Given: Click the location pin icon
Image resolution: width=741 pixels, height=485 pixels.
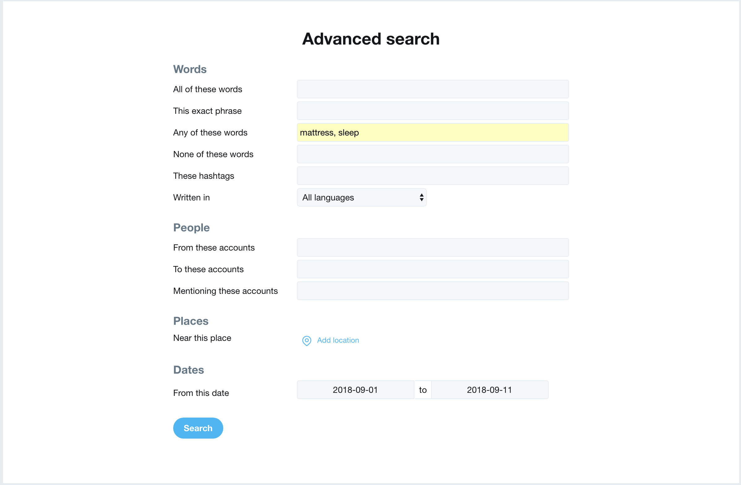Looking at the screenshot, I should [x=307, y=341].
